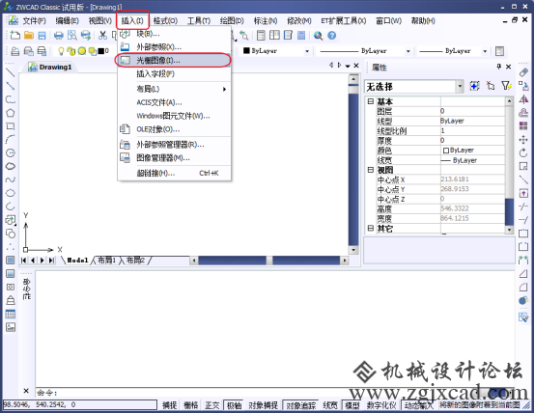This screenshot has height=413, width=535.
Task: Toggle 数字化仪 tablet in status bar
Action: tap(381, 405)
